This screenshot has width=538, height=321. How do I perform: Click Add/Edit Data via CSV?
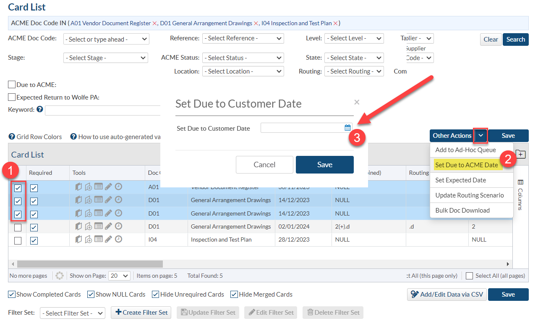447,294
